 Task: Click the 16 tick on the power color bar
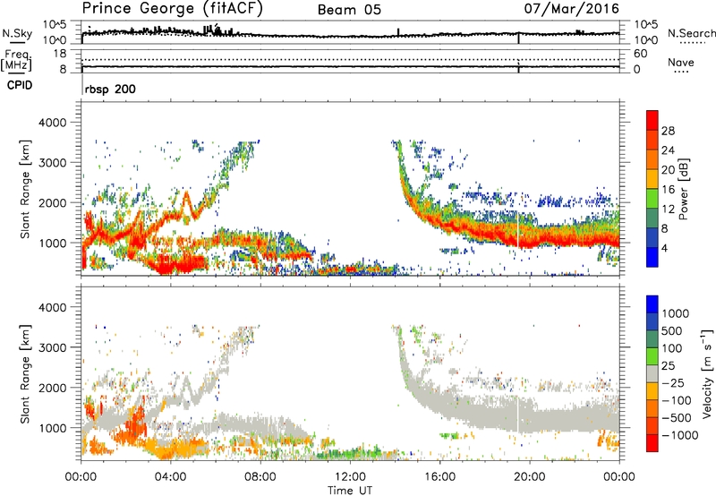click(x=668, y=190)
